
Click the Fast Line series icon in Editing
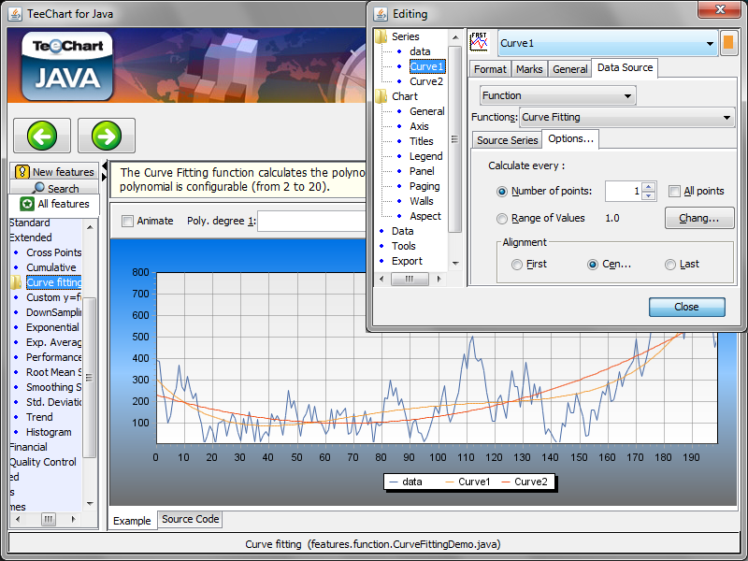(x=479, y=42)
